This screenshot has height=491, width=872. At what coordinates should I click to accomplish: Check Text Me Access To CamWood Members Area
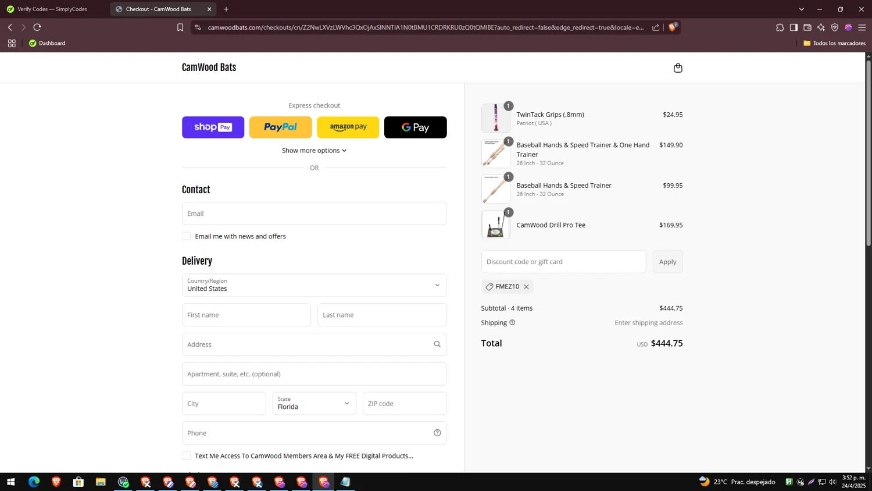click(x=187, y=456)
